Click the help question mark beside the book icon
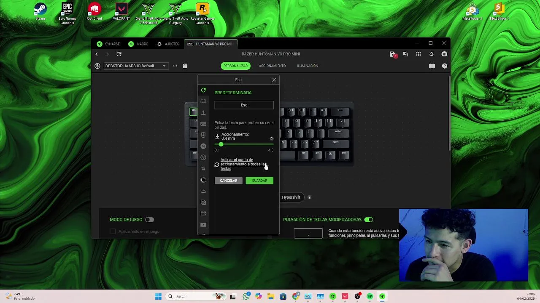The image size is (540, 303). coord(444,66)
